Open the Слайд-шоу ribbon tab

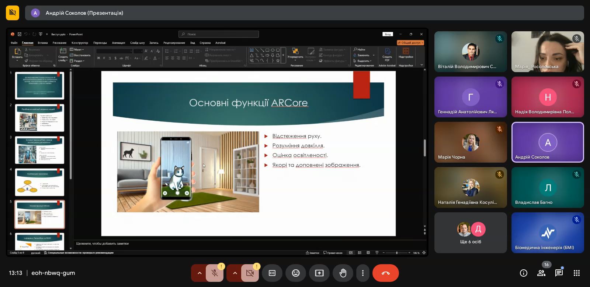(138, 43)
